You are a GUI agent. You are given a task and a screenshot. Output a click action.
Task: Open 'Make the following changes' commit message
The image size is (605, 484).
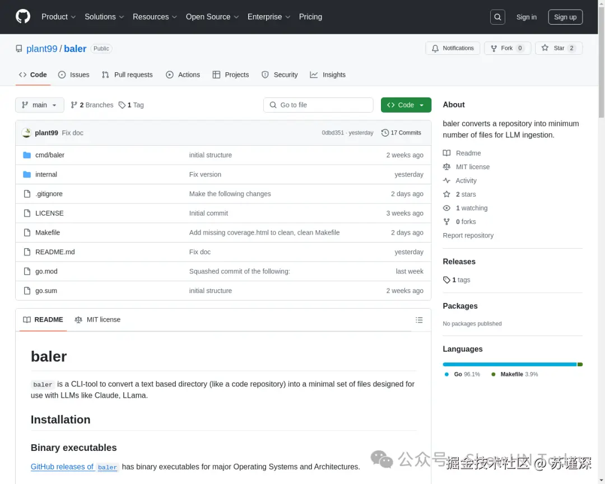tap(230, 194)
